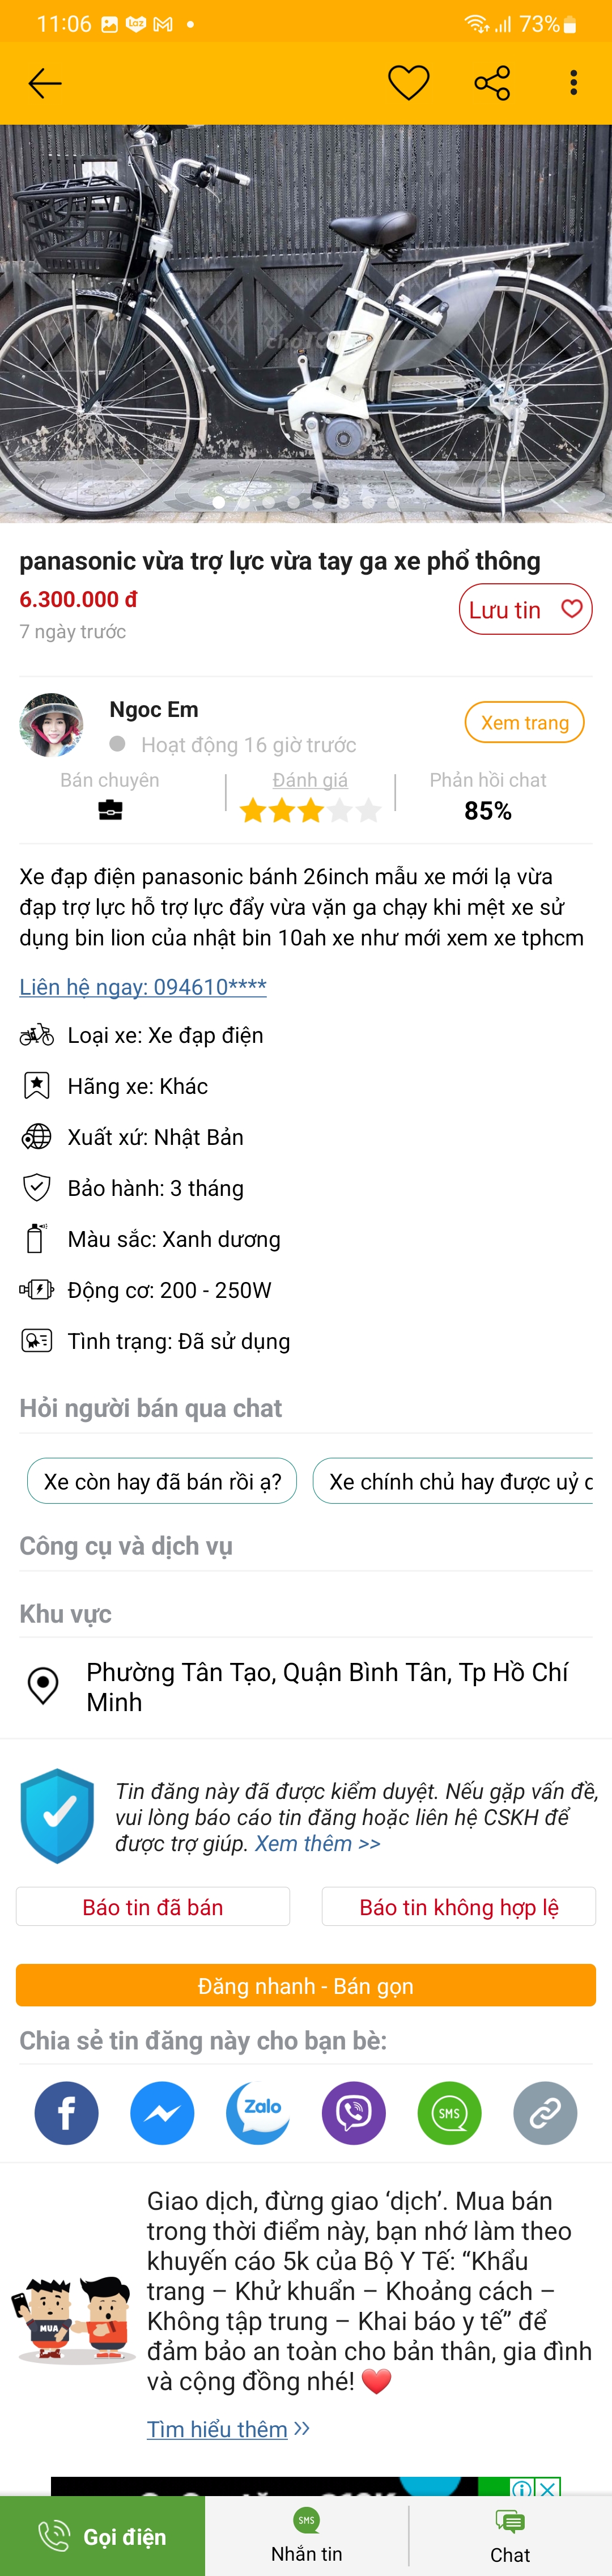Tap the back arrow icon
The height and width of the screenshot is (2576, 612).
point(45,83)
